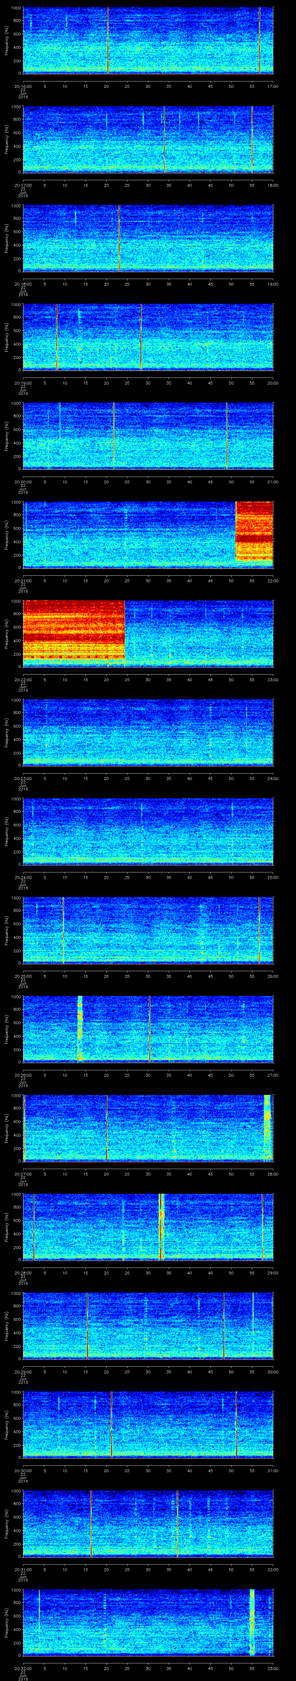Mark the red line near 34s in 20:17:00 panel
296x1681 pixels.
164,139
